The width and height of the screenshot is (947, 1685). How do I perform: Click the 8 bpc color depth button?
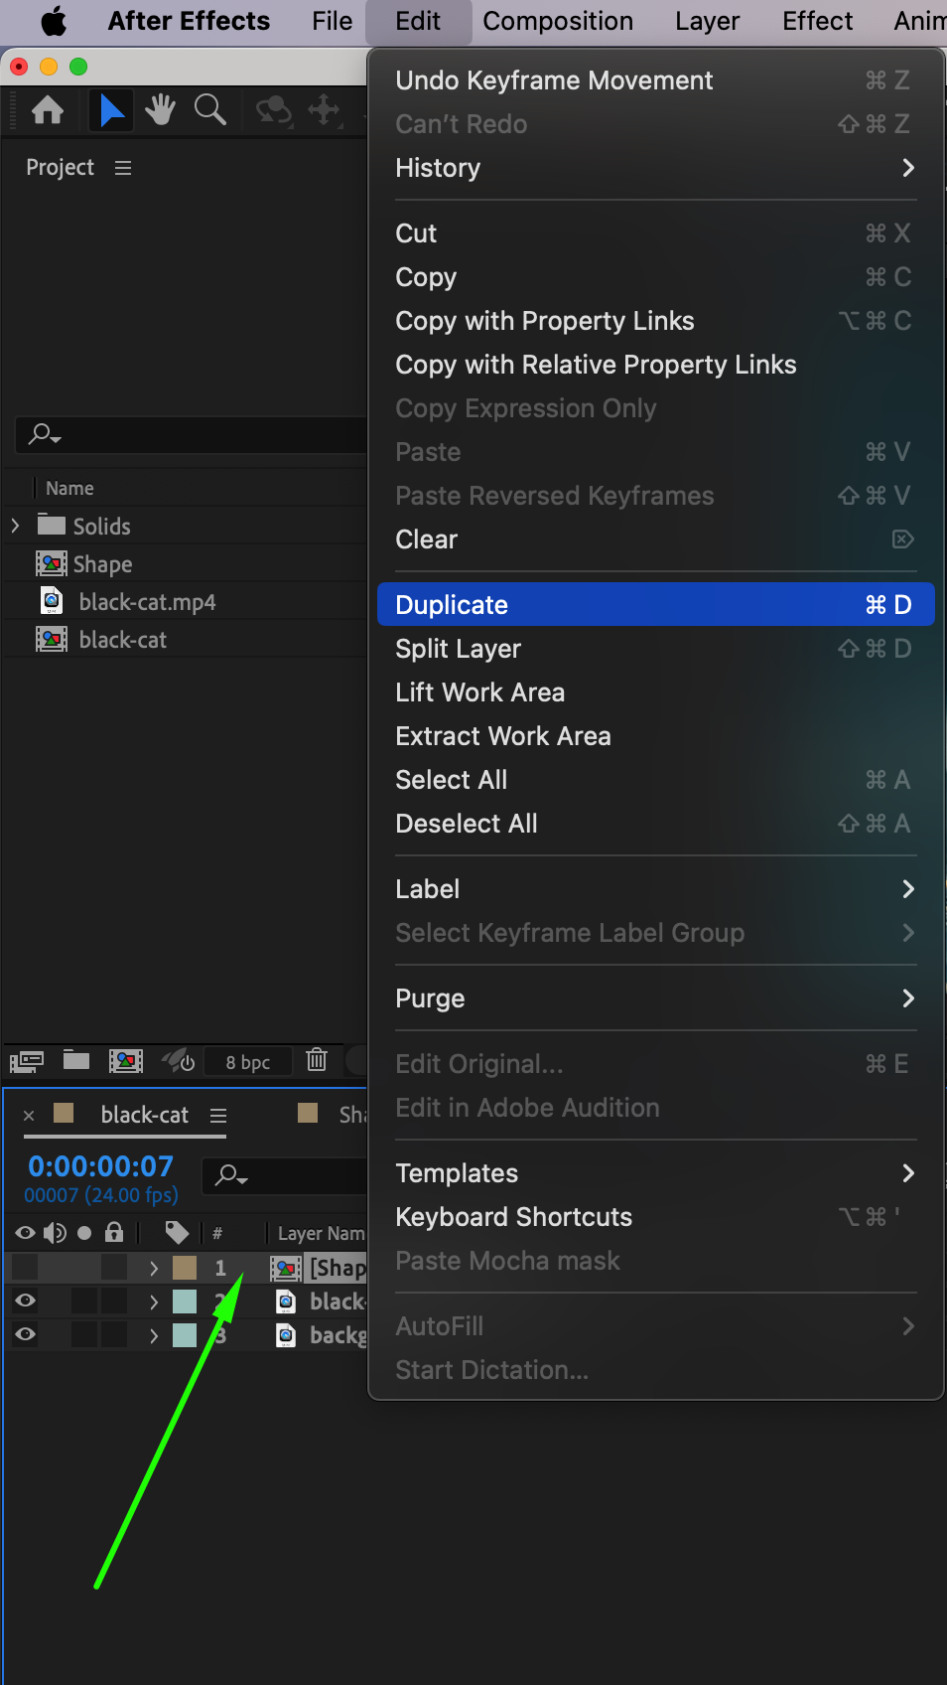(x=248, y=1062)
